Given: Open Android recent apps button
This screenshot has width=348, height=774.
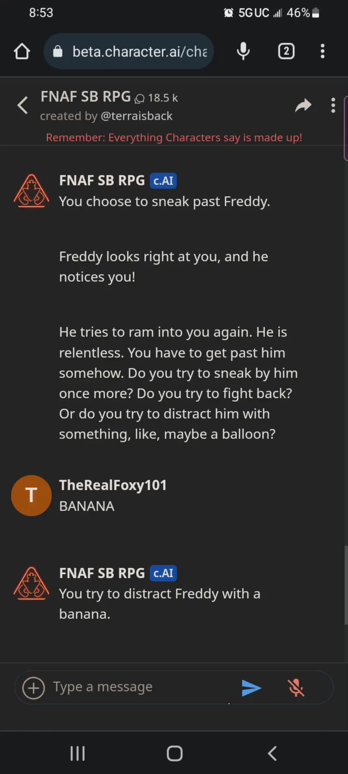Looking at the screenshot, I should [77, 753].
